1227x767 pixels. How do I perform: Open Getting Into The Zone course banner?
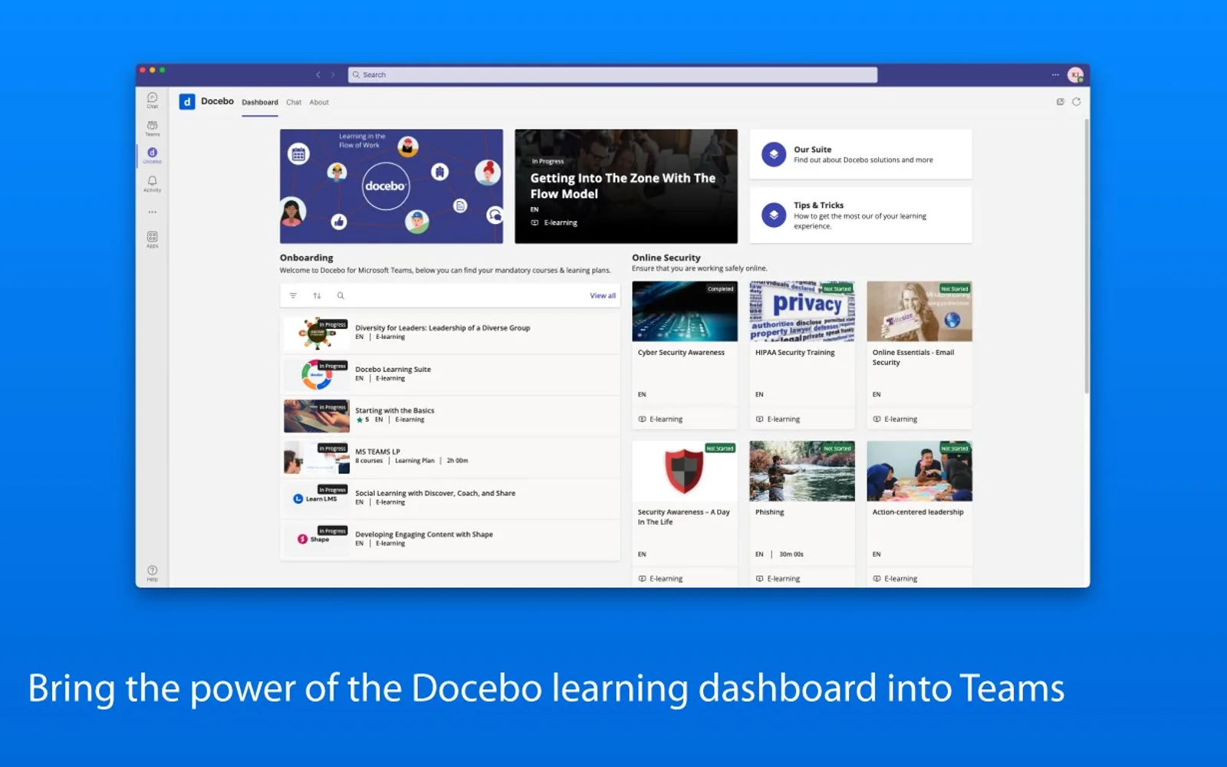pyautogui.click(x=626, y=186)
